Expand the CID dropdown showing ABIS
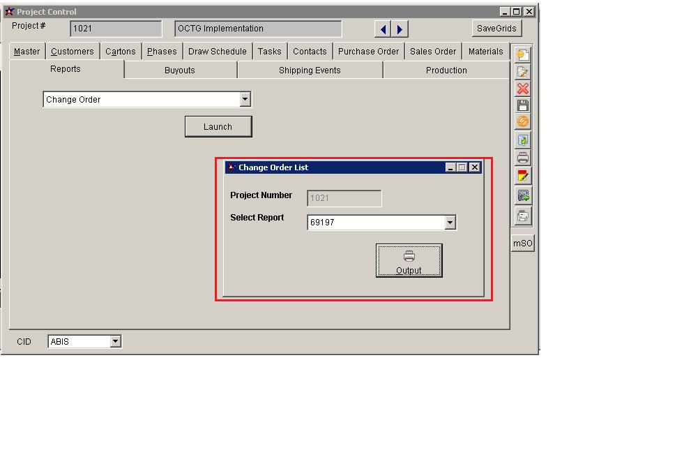 coord(116,342)
